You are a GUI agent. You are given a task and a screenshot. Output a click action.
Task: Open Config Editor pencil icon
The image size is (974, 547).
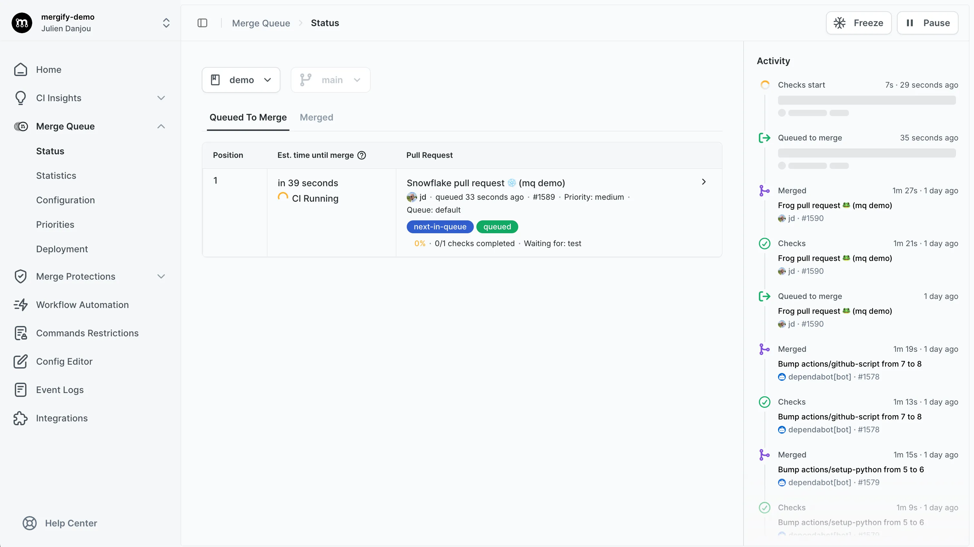[20, 361]
